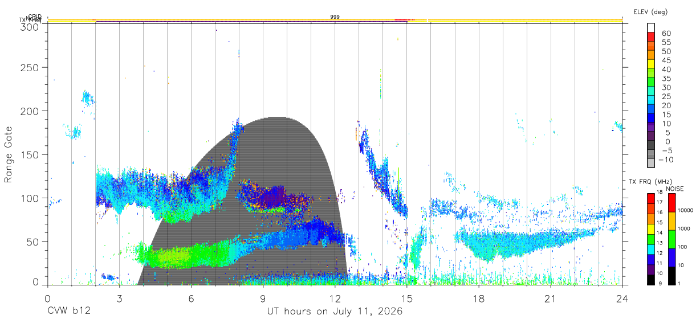Click the Range Gate y-axis label
Image resolution: width=700 pixels, height=323 pixels.
(9, 155)
